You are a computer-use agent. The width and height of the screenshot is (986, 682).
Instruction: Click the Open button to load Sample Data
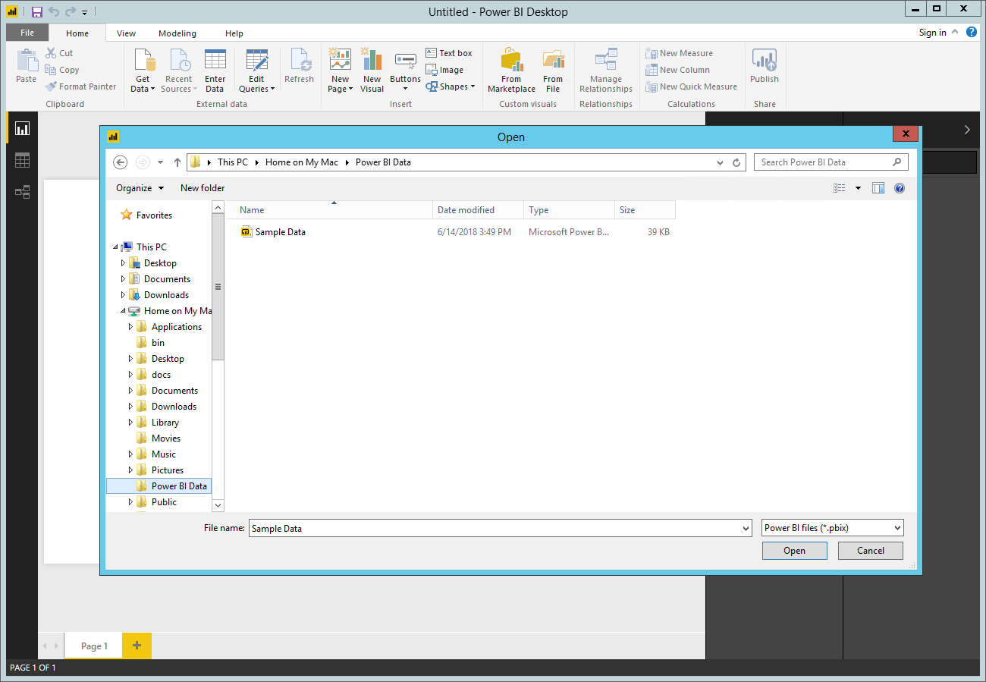click(x=794, y=550)
